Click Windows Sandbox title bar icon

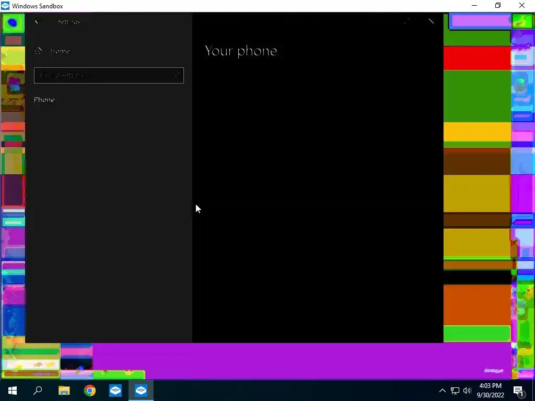click(5, 6)
